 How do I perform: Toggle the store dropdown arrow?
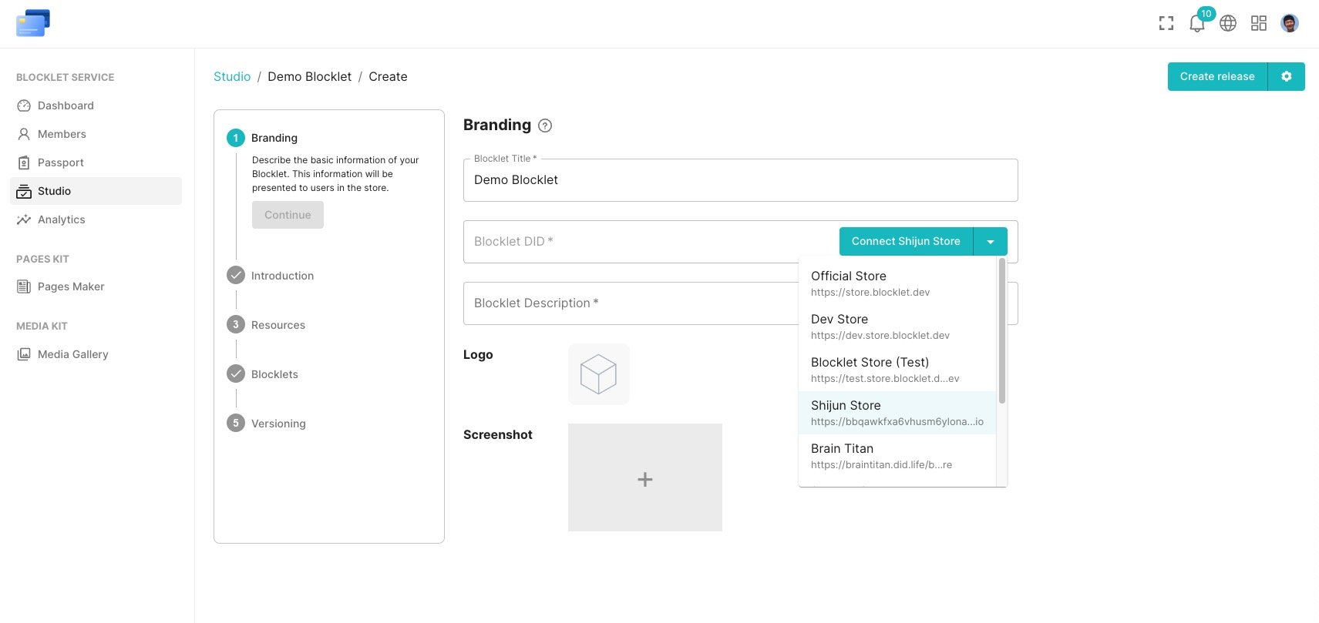pyautogui.click(x=991, y=242)
